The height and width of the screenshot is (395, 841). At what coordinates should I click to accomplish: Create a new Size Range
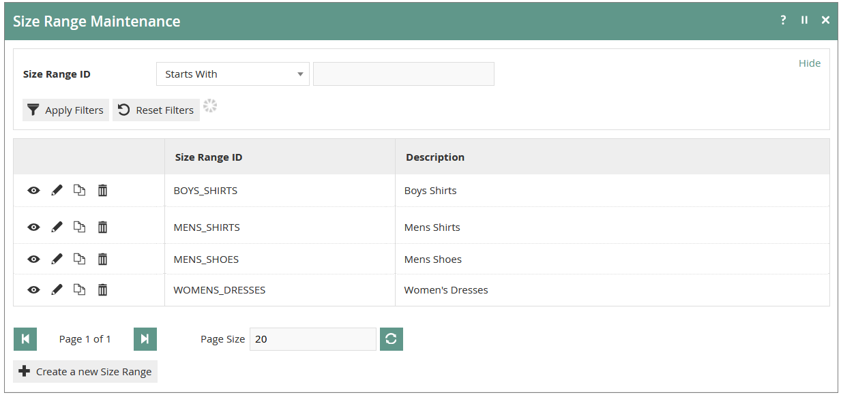(x=85, y=372)
